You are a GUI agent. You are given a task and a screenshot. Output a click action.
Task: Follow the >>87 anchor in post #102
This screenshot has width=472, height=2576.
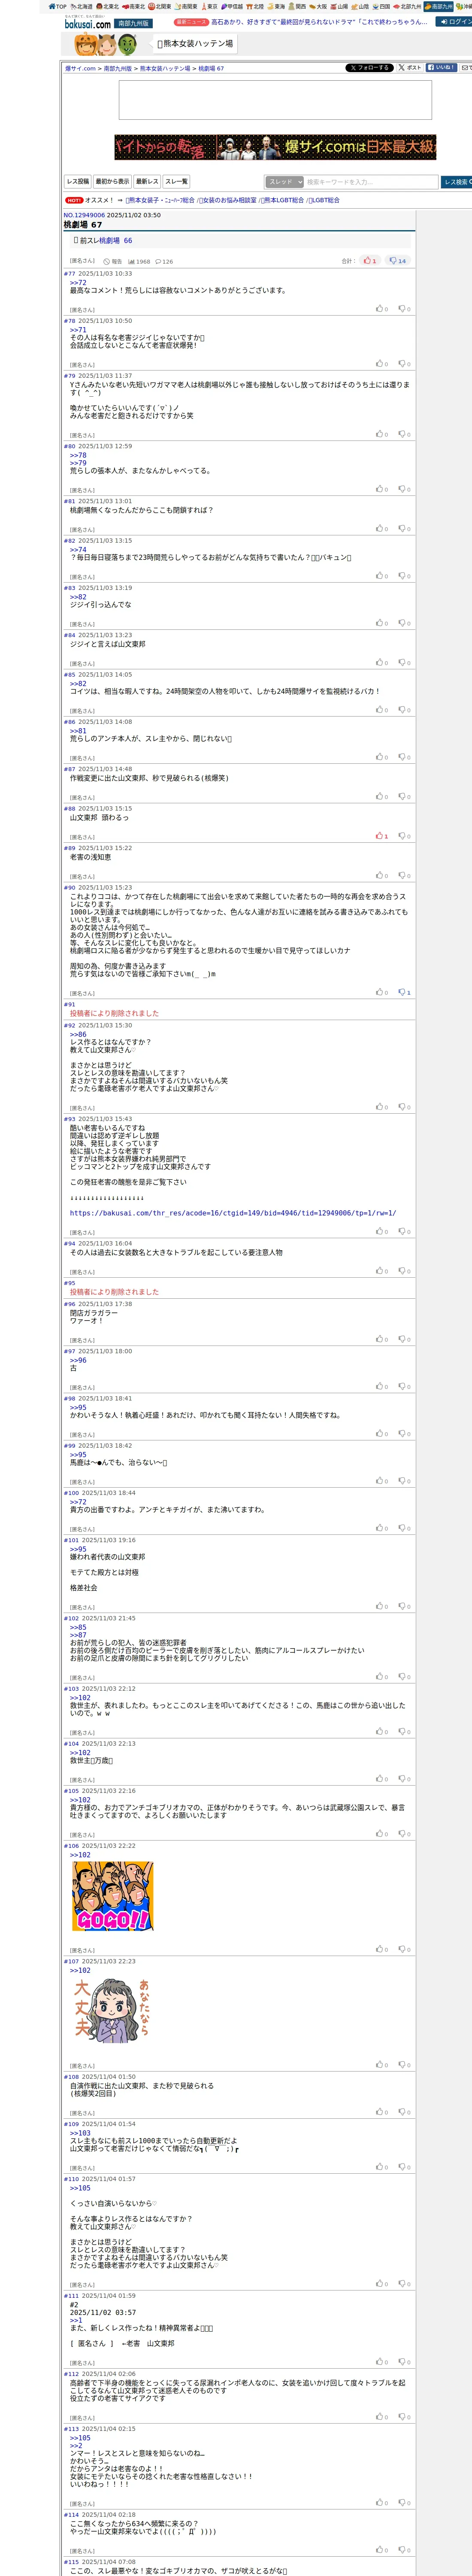click(78, 1635)
